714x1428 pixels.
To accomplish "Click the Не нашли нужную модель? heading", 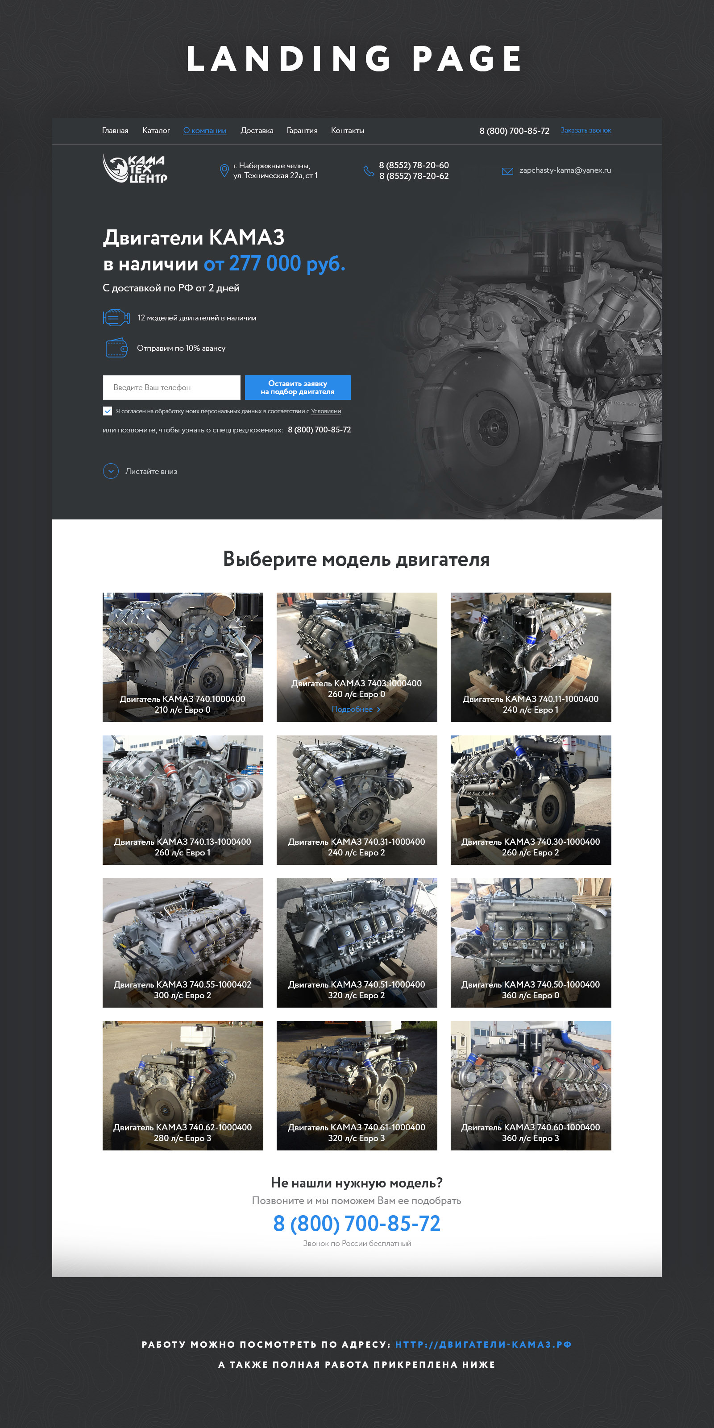I will pyautogui.click(x=357, y=1183).
